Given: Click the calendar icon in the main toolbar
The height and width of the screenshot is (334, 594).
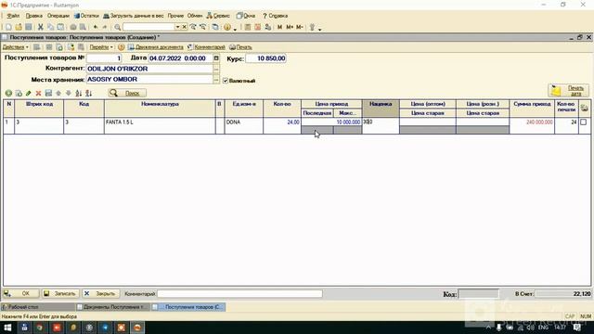Looking at the screenshot, I should coord(258,27).
